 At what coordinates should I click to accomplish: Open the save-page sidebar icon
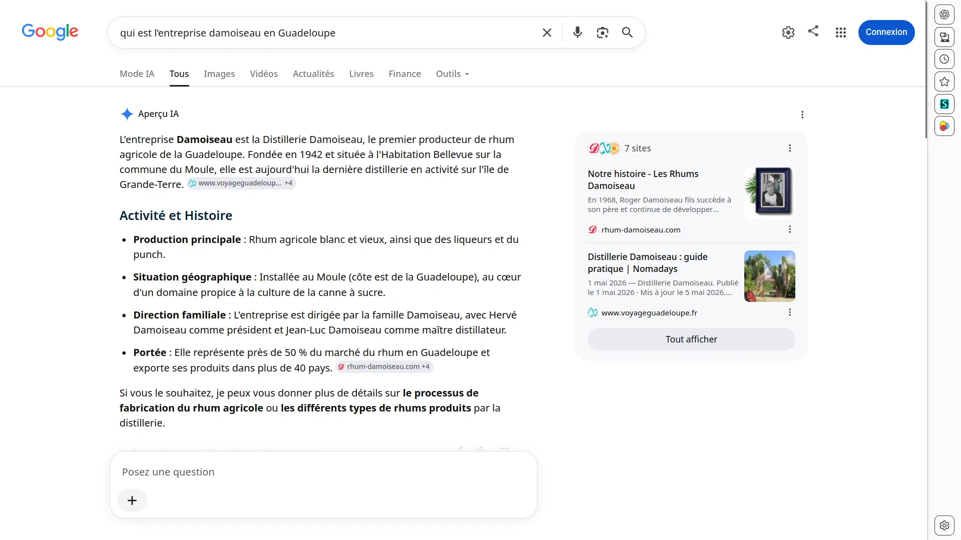click(944, 37)
